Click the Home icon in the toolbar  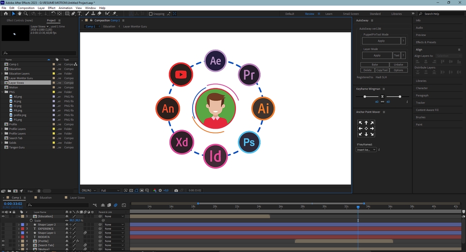(6, 14)
